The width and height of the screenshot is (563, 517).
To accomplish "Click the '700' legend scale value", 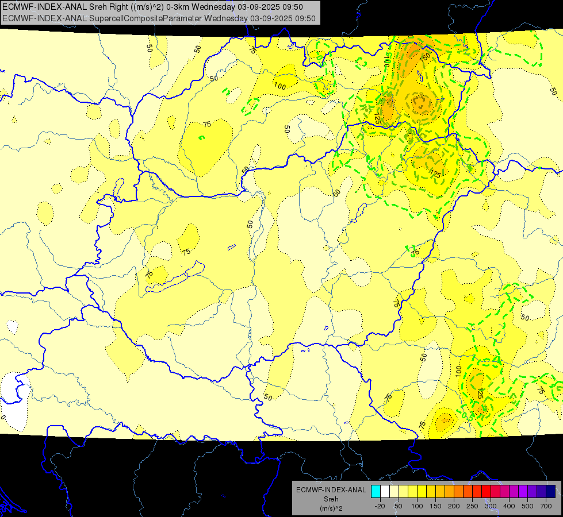I will (x=546, y=506).
